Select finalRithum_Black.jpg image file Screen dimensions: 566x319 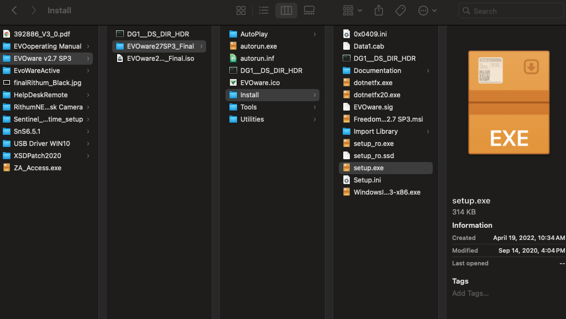(x=46, y=82)
